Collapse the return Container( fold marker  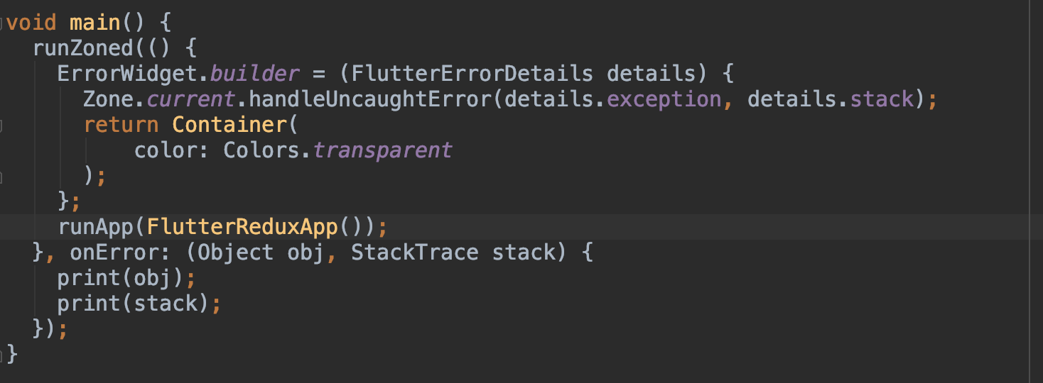click(2, 126)
